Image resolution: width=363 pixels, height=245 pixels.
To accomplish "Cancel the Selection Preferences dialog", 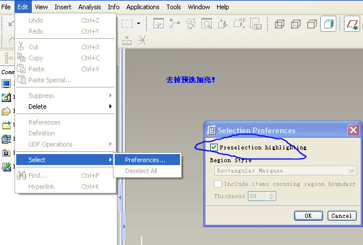I will [342, 216].
